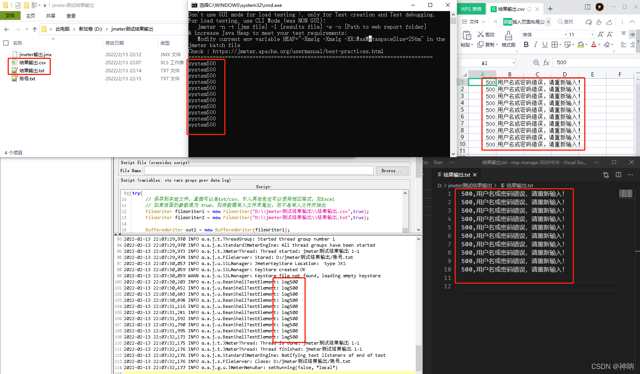The width and height of the screenshot is (640, 374).
Task: Click Explorer back arrow button
Action: pos(6,29)
